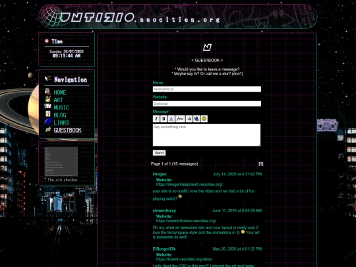The image size is (356, 267).
Task: Open the GUESTBOOK page
Action: [67, 131]
